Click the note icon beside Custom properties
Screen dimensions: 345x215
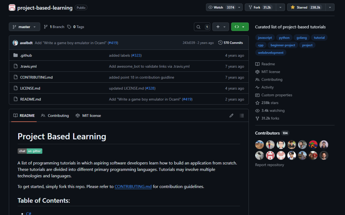click(x=257, y=95)
